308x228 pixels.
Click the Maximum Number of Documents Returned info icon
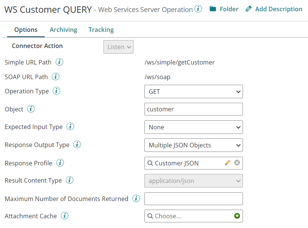pyautogui.click(x=136, y=198)
